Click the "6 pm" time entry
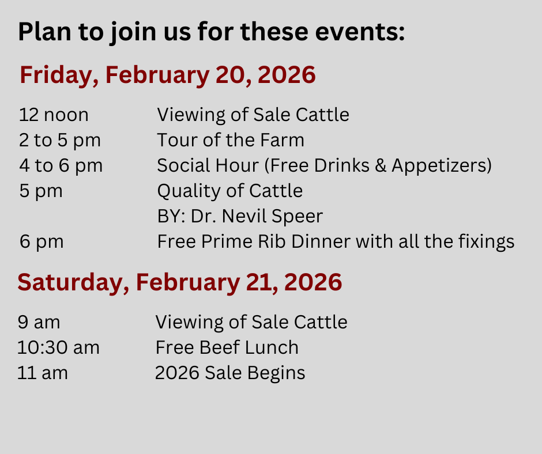The height and width of the screenshot is (454, 542). (x=42, y=241)
